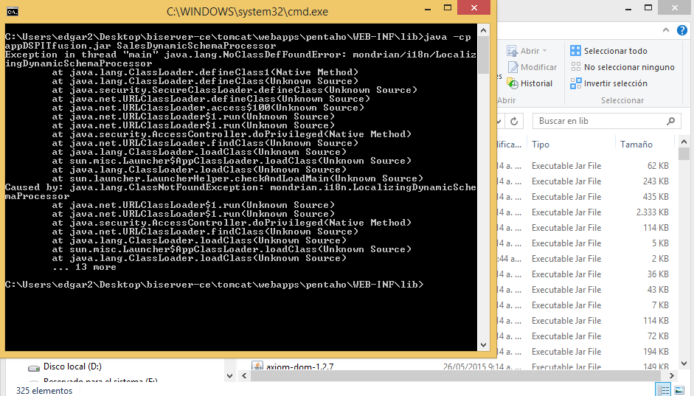694x396 pixels.
Task: Switch to large icons view in status bar
Action: (679, 390)
